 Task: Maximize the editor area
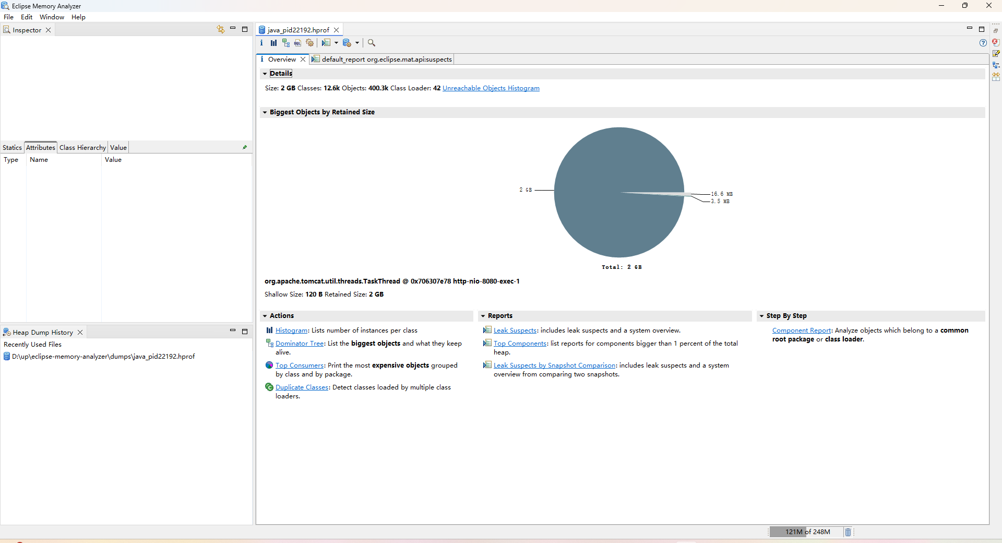982,29
